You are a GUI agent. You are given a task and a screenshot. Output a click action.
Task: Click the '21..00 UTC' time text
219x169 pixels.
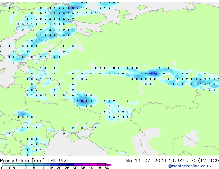[182, 161]
